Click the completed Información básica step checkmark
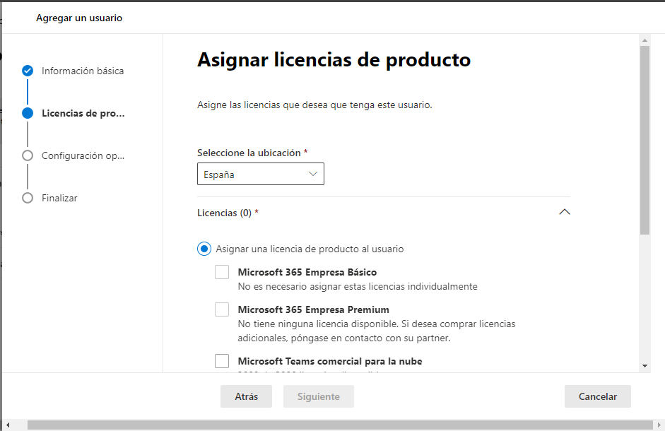This screenshot has height=431, width=665. click(28, 71)
